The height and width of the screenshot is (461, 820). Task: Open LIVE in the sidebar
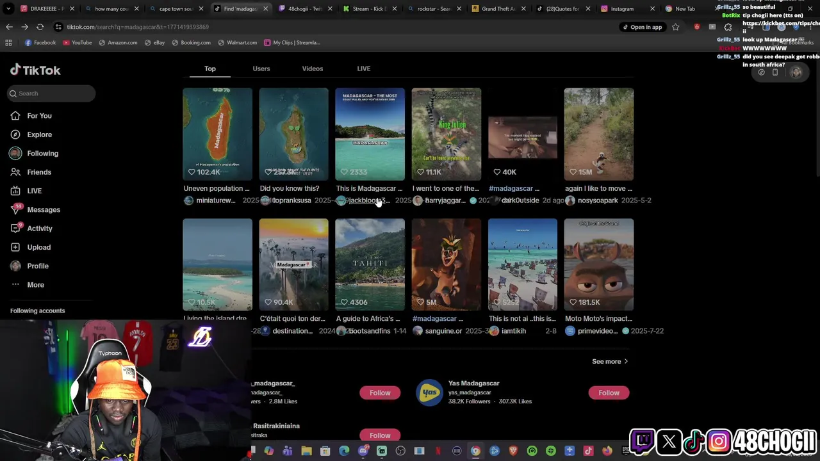(x=26, y=191)
